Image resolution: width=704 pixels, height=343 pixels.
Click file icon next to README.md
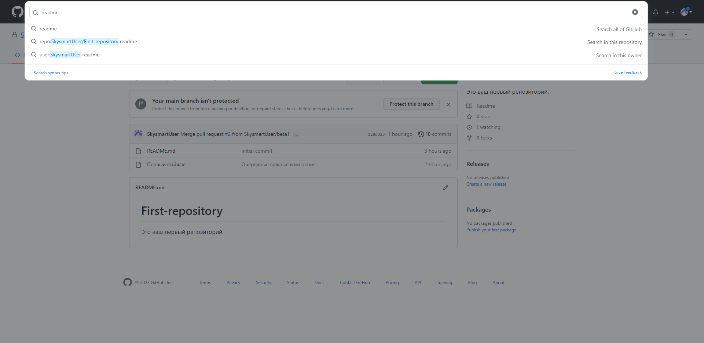pyautogui.click(x=138, y=151)
